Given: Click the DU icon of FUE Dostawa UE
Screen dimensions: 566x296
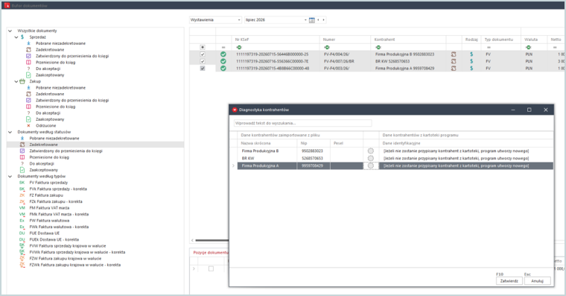Looking at the screenshot, I should click(22, 233).
